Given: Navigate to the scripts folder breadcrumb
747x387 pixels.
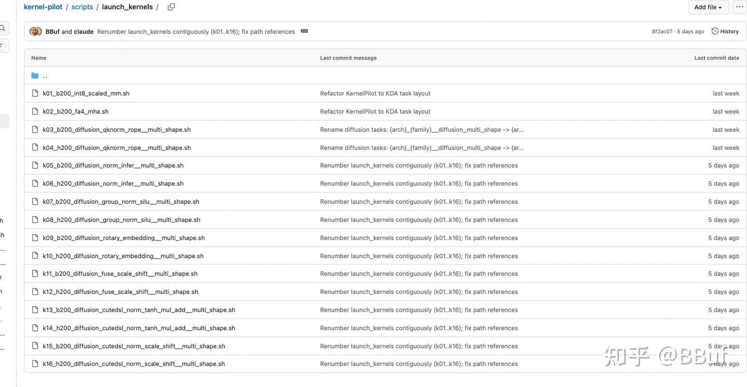Looking at the screenshot, I should 82,7.
